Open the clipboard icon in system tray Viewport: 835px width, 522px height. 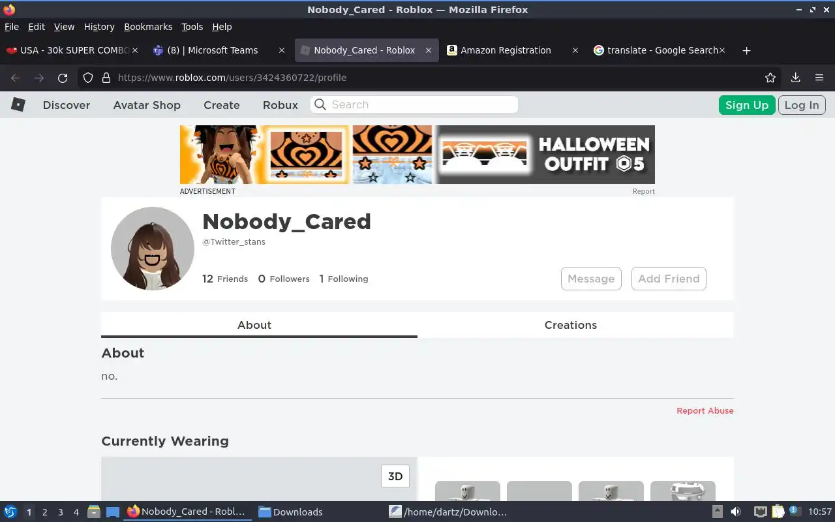click(x=778, y=512)
